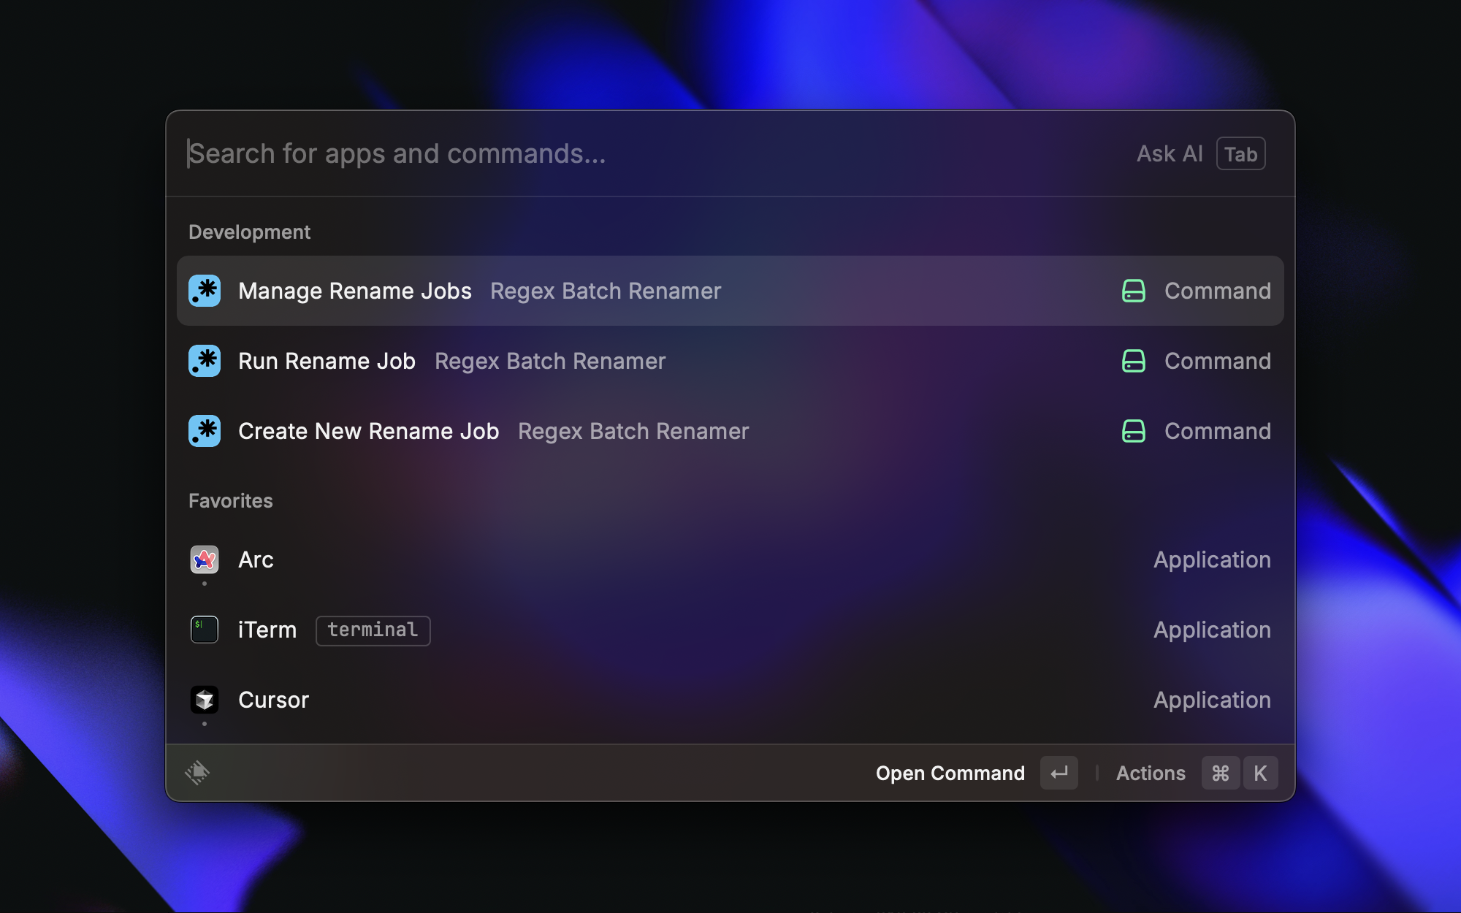Click the ⌘K shortcut badge for Actions
This screenshot has height=913, width=1461.
pyautogui.click(x=1240, y=773)
